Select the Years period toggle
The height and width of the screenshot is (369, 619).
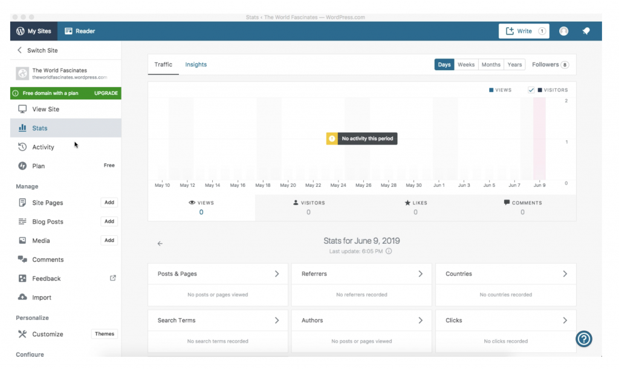point(514,64)
